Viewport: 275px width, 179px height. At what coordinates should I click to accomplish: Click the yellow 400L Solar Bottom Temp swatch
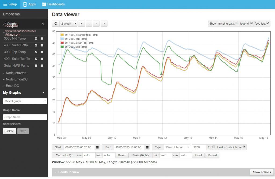click(x=62, y=35)
